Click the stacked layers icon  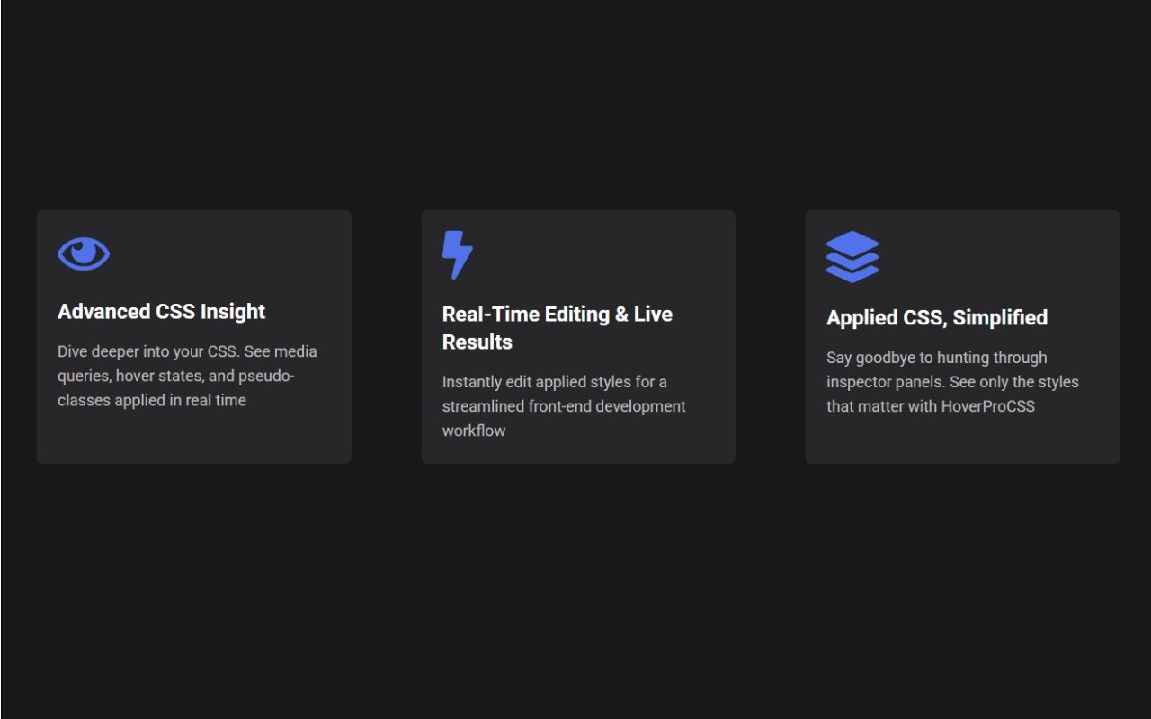(852, 257)
